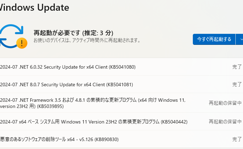
Task: Click 再起動の保留中 status for KB5040442
Action: click(x=225, y=122)
